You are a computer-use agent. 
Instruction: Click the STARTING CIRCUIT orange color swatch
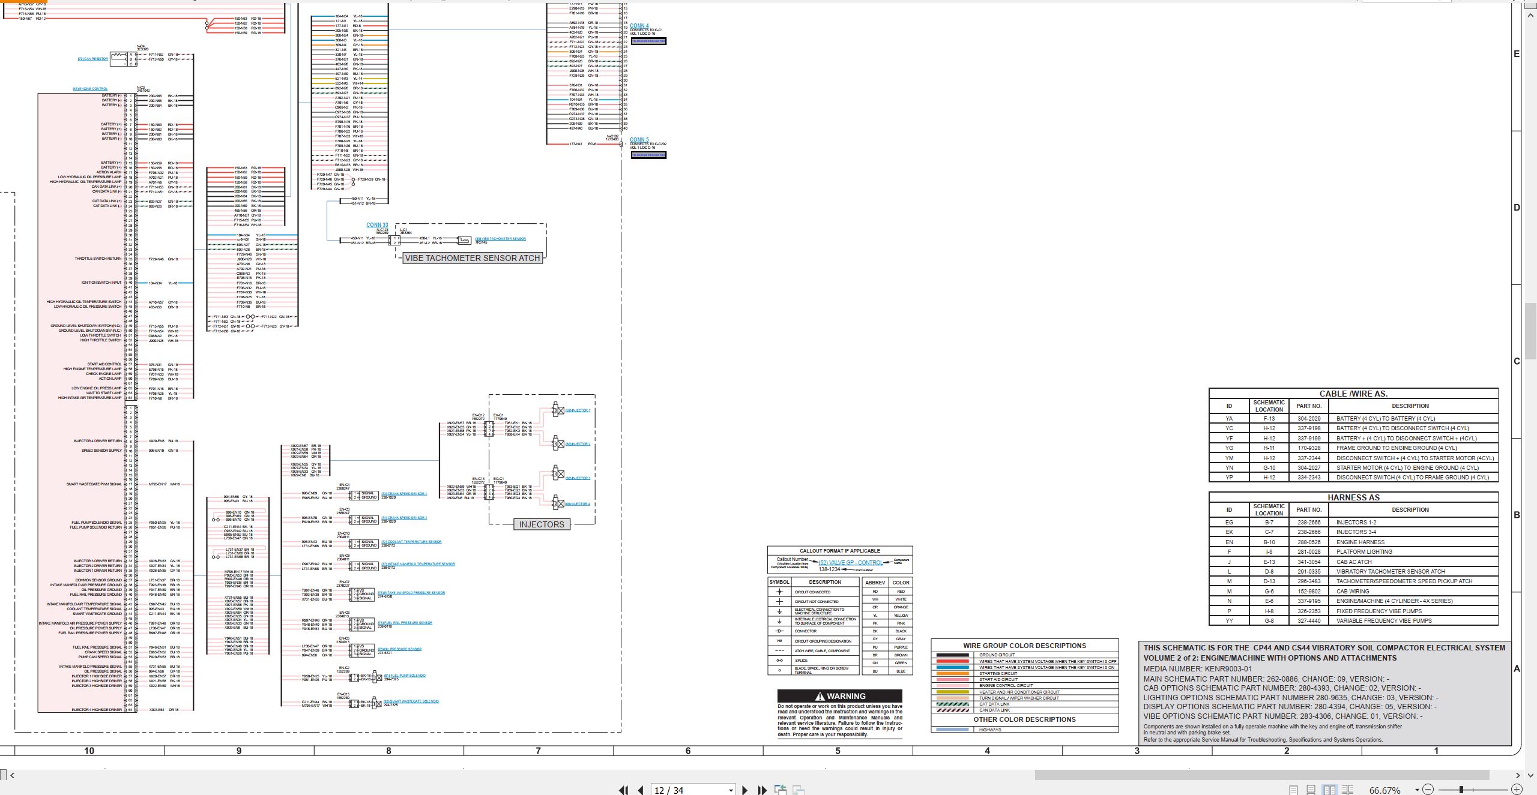pos(953,674)
